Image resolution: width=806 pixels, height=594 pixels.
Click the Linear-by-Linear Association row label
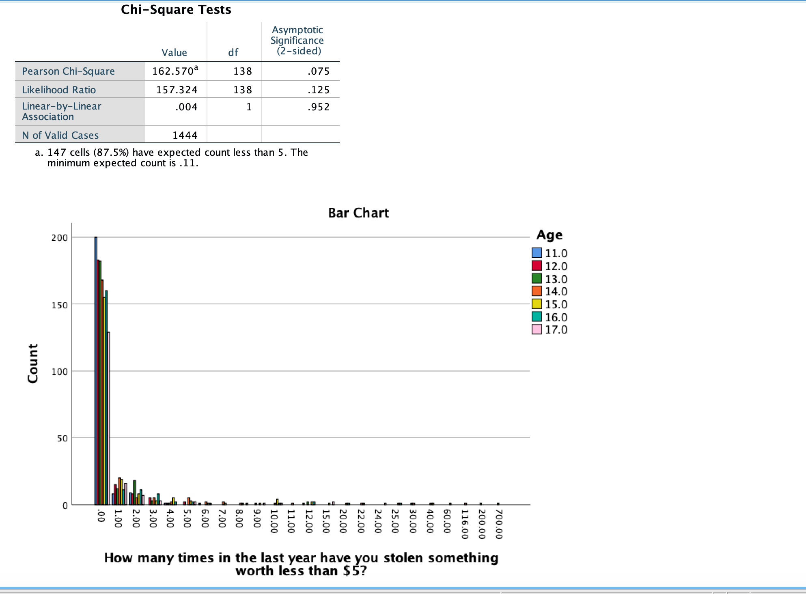61,111
